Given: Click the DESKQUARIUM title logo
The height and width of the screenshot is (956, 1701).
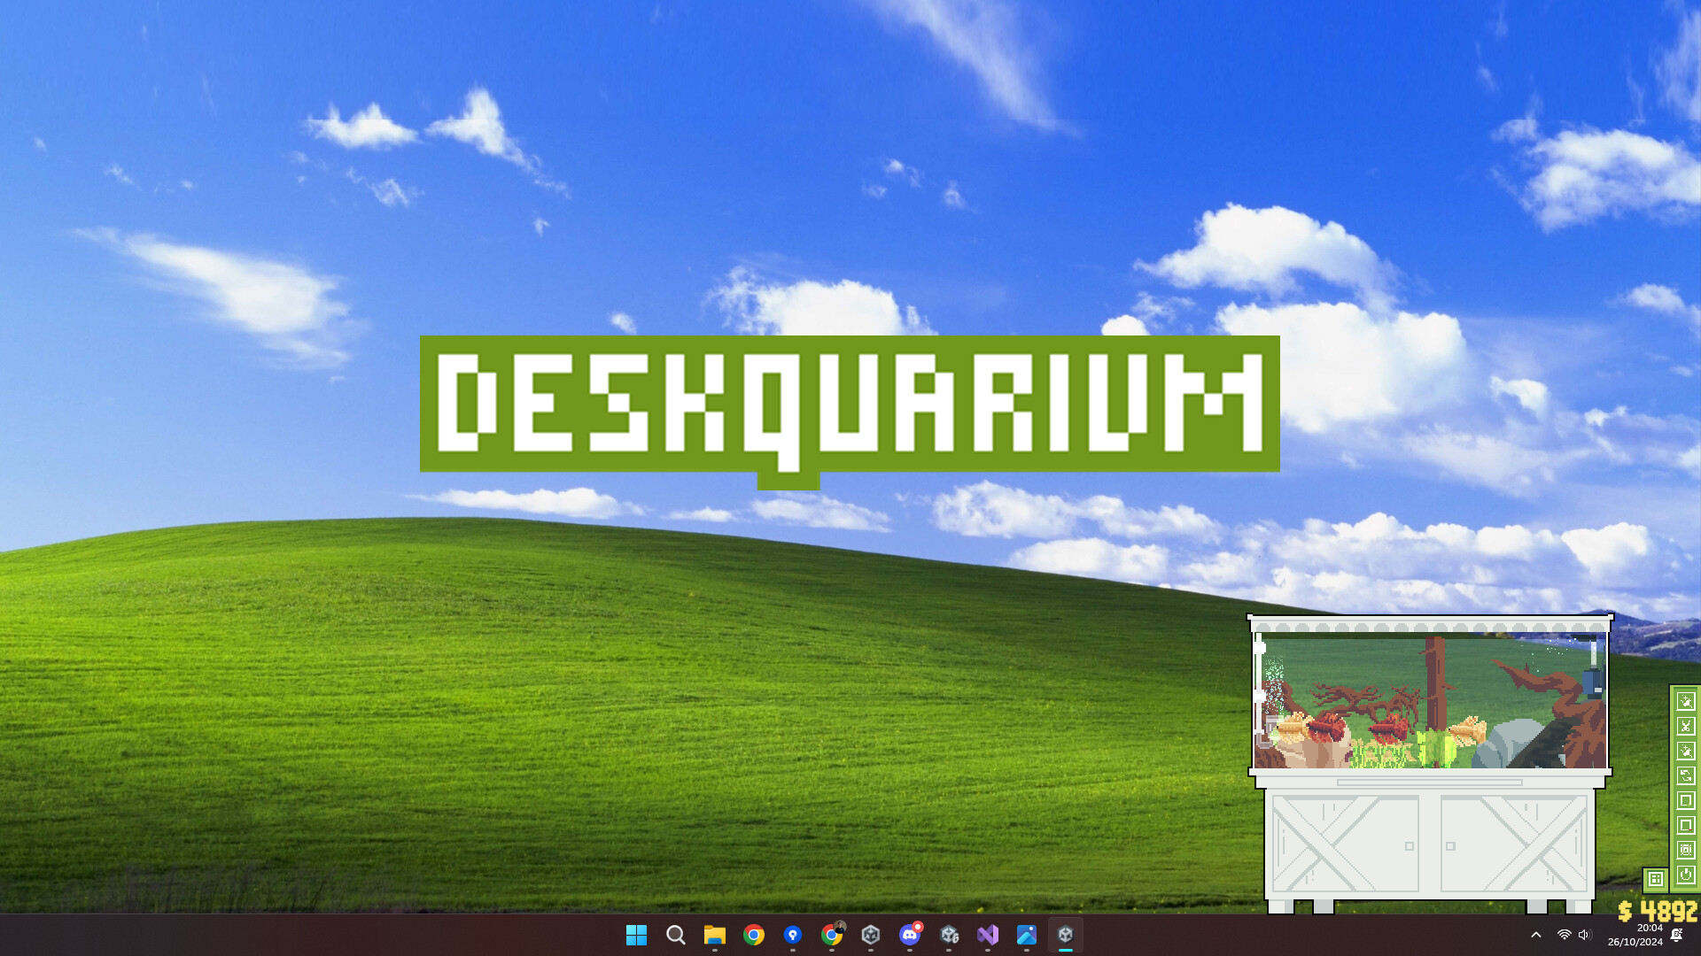Looking at the screenshot, I should click(x=849, y=405).
